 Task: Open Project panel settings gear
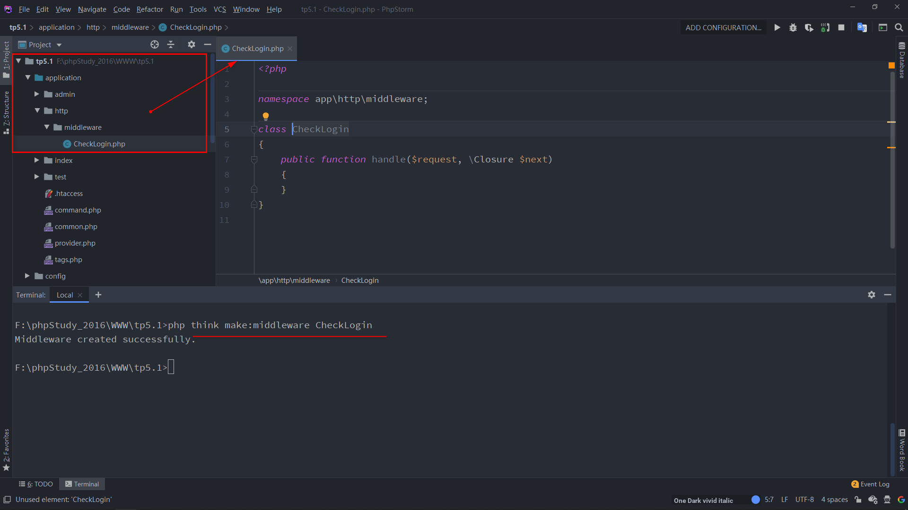(192, 44)
